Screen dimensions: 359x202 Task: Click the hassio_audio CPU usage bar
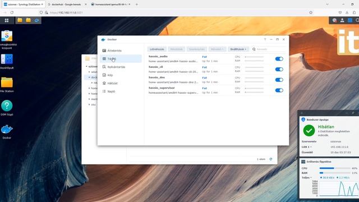254,57
